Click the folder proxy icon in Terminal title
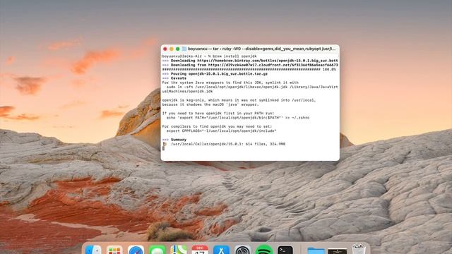This screenshot has height=254, width=452. click(x=184, y=49)
